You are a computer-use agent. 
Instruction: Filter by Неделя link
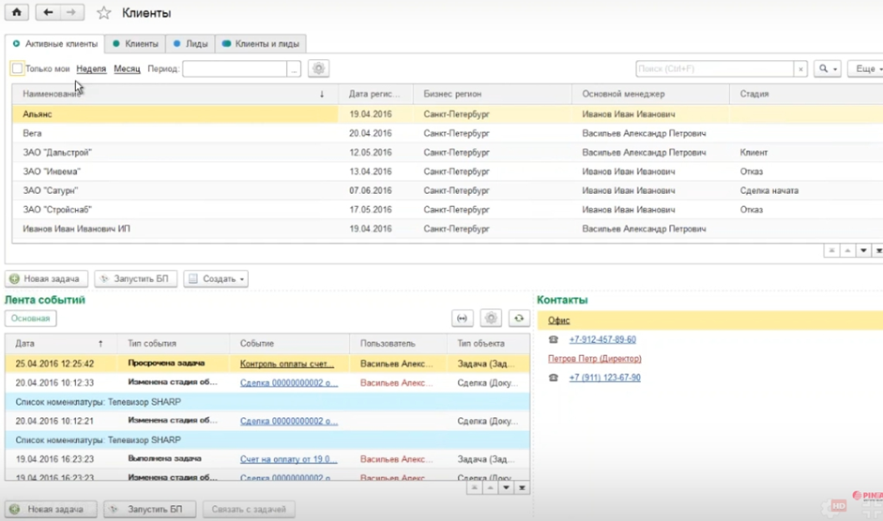(91, 68)
